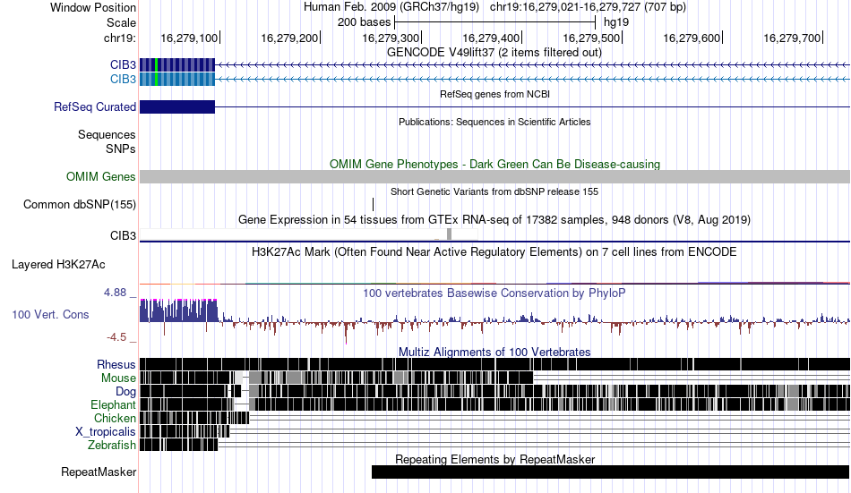Click the H3K27Ac Mark track title
Viewport: 851px width, 493px height.
pos(494,251)
